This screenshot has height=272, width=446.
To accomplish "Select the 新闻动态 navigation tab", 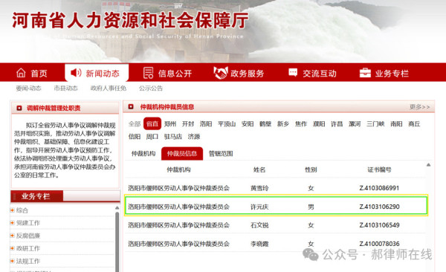I will (x=97, y=73).
